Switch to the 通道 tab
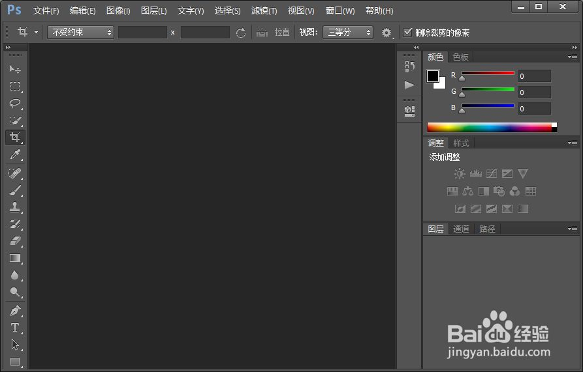This screenshot has width=583, height=372. [x=461, y=229]
